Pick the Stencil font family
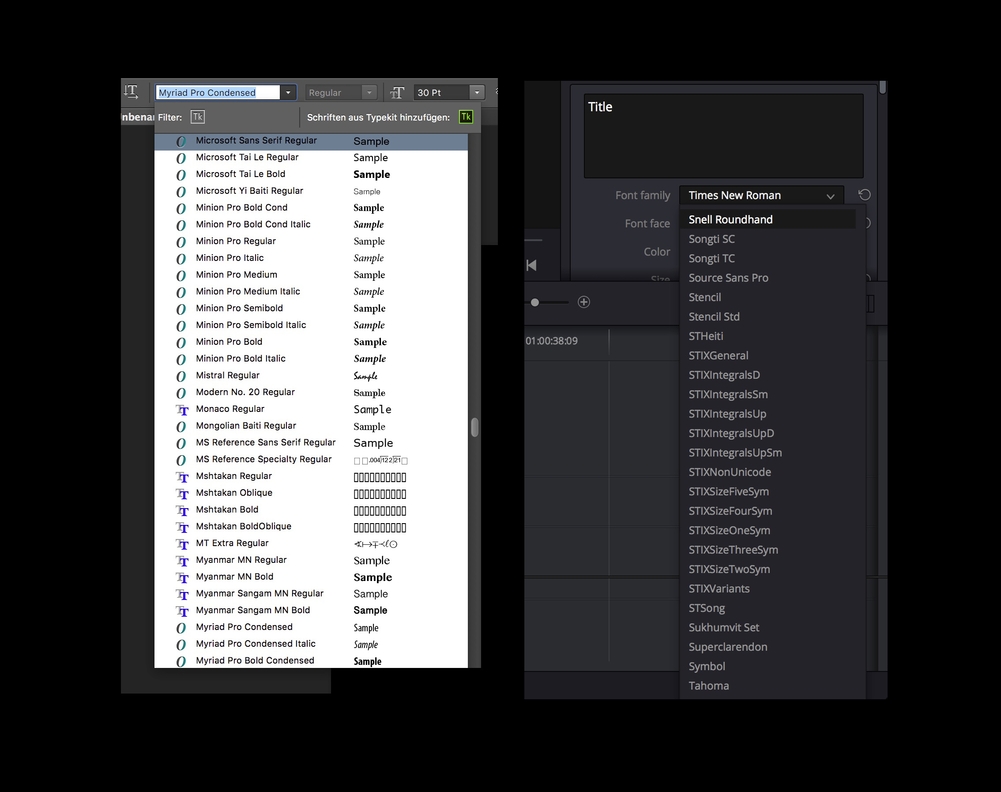 tap(768, 297)
